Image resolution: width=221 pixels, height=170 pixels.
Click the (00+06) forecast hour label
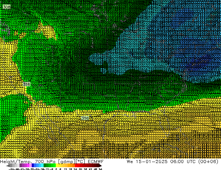coord(208,162)
